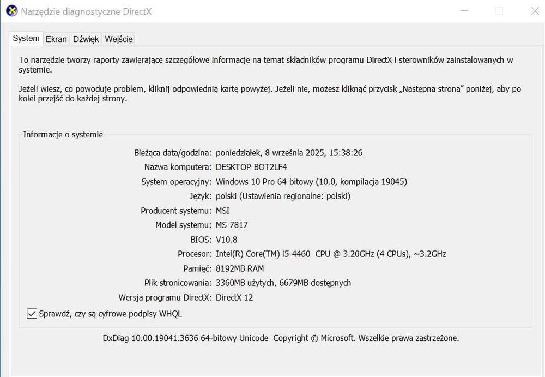The image size is (545, 377).
Task: Click the computer name DESKTOP-BOT2LF4
Action: click(x=251, y=167)
